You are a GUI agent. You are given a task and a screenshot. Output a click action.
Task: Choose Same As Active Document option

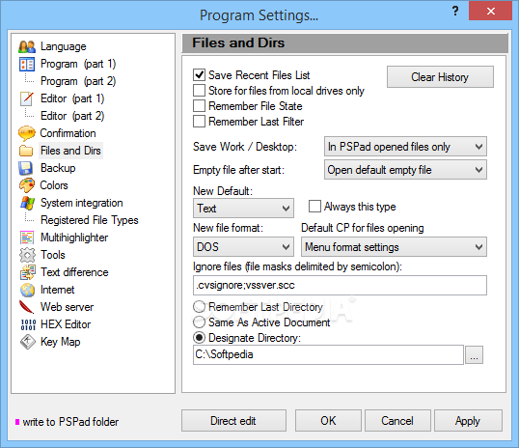200,322
